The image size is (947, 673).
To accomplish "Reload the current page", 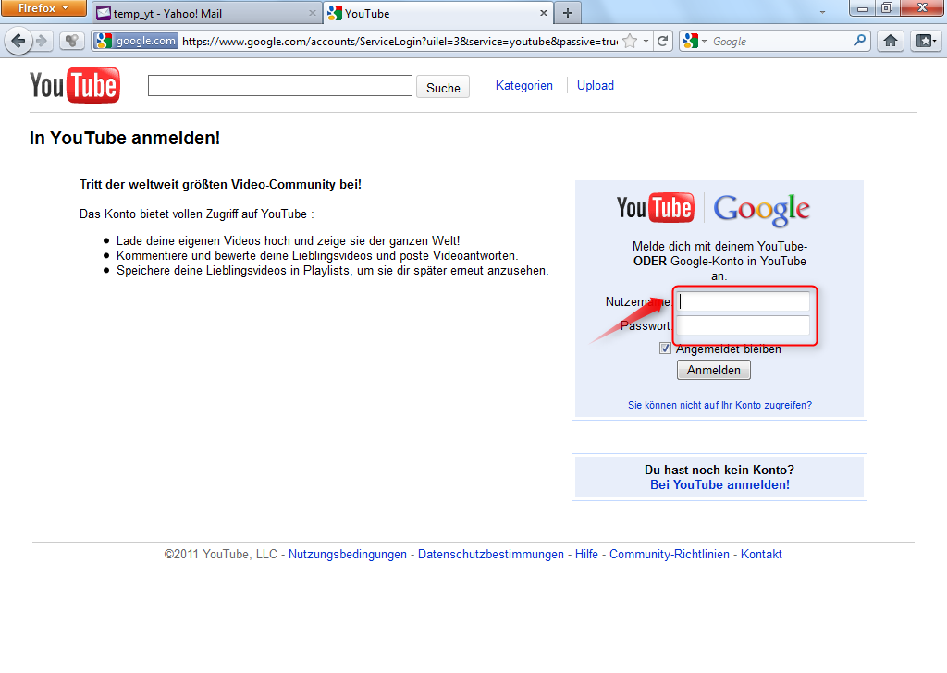I will tap(663, 41).
